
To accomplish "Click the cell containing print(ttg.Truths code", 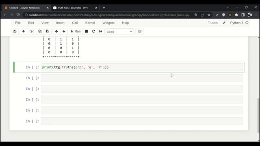I will pos(142,67).
